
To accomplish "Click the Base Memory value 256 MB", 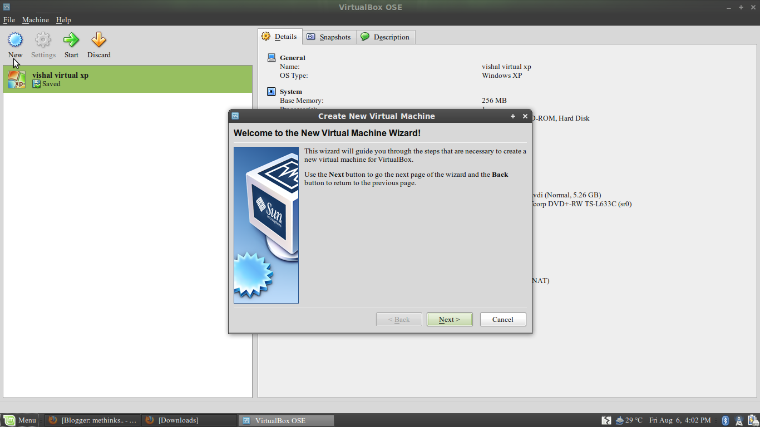I will [494, 101].
